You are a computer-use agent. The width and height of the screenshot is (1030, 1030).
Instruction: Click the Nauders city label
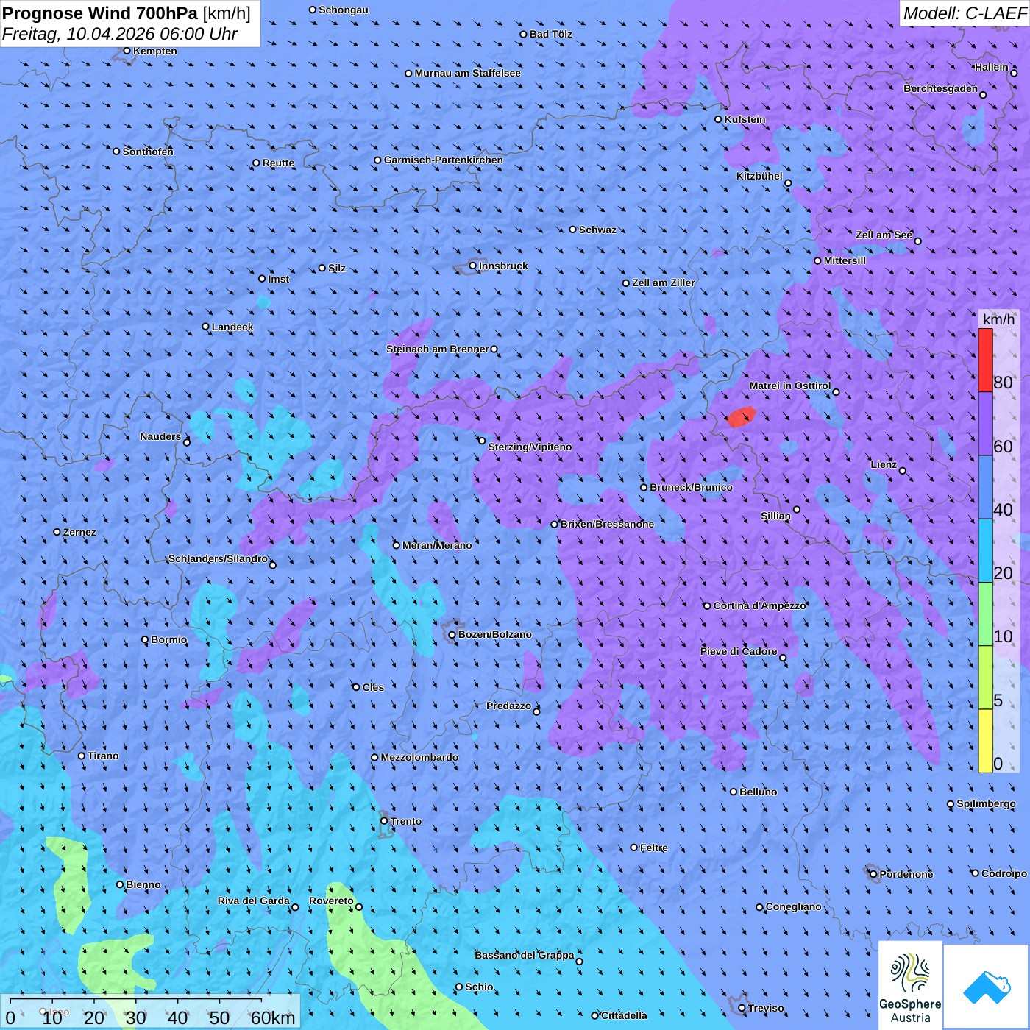[160, 436]
